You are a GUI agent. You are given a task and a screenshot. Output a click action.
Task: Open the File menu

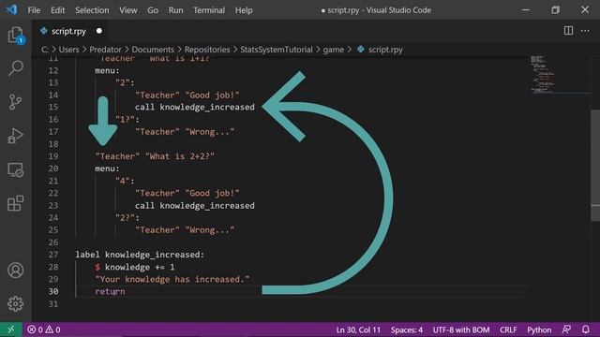point(34,10)
